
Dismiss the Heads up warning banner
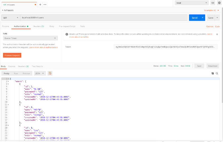(217, 34)
